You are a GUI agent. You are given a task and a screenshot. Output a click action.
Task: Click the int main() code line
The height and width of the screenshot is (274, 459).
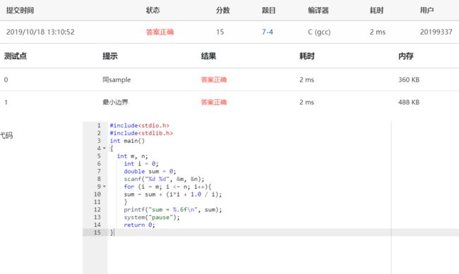[127, 141]
